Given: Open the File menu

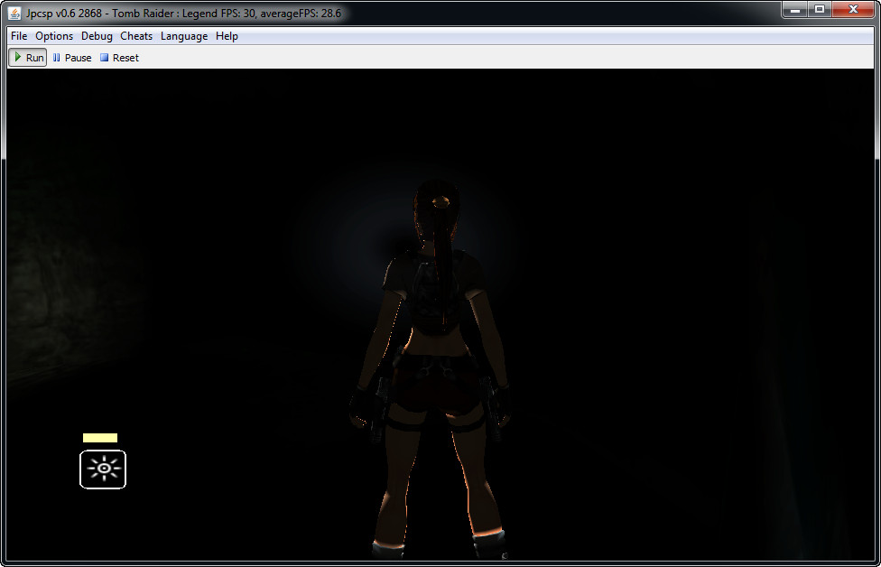Looking at the screenshot, I should [19, 36].
